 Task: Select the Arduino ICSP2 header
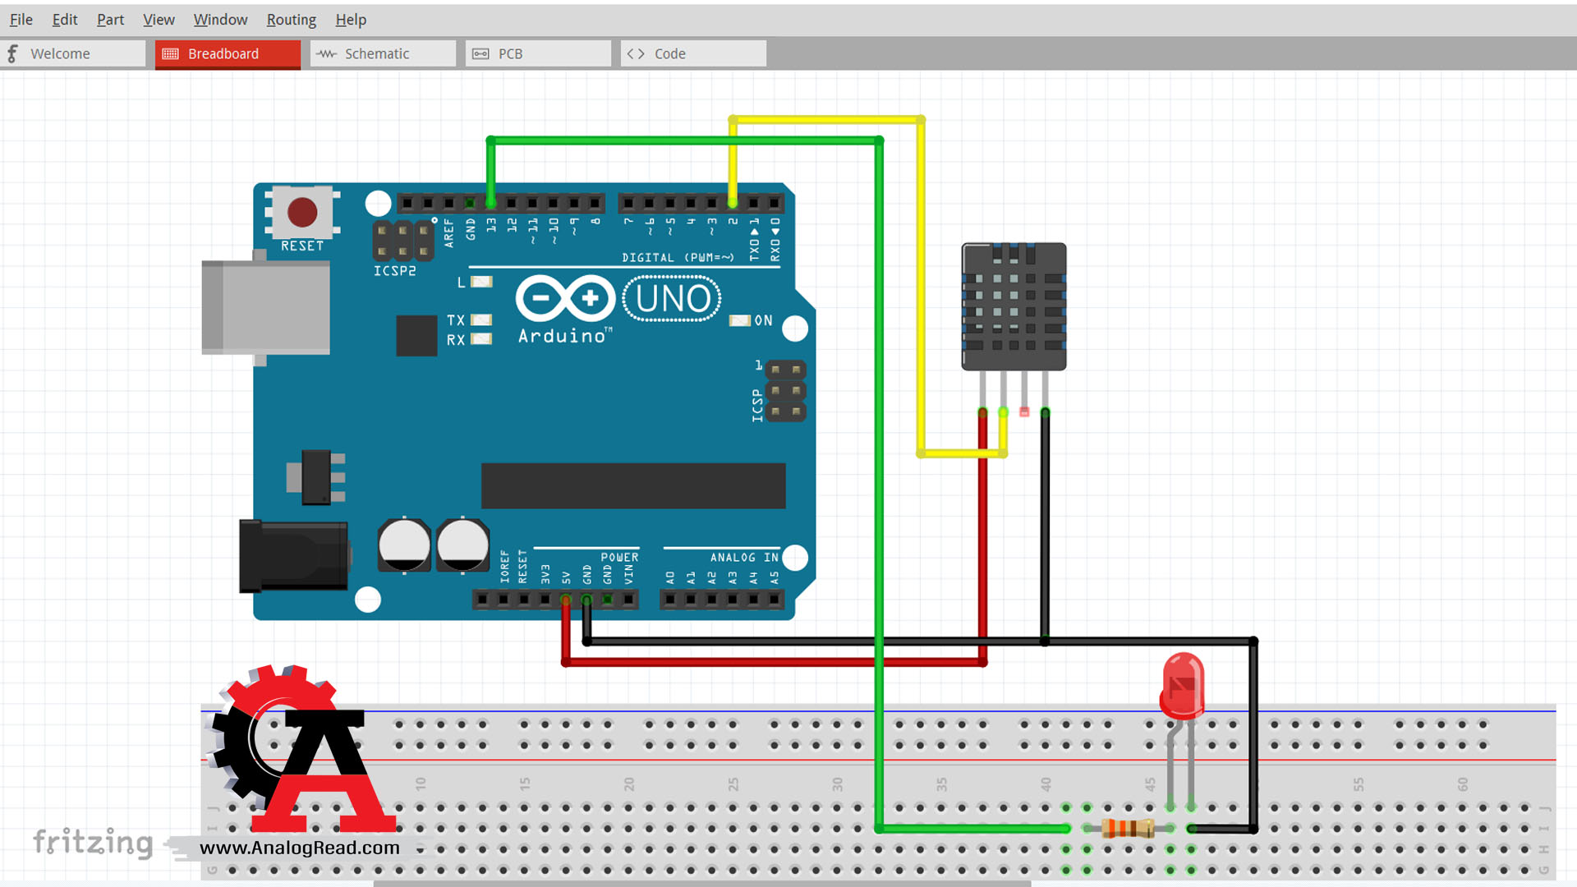(x=403, y=241)
